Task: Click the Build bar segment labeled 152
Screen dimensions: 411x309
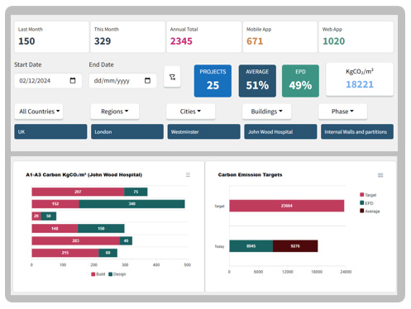Action: pos(55,204)
